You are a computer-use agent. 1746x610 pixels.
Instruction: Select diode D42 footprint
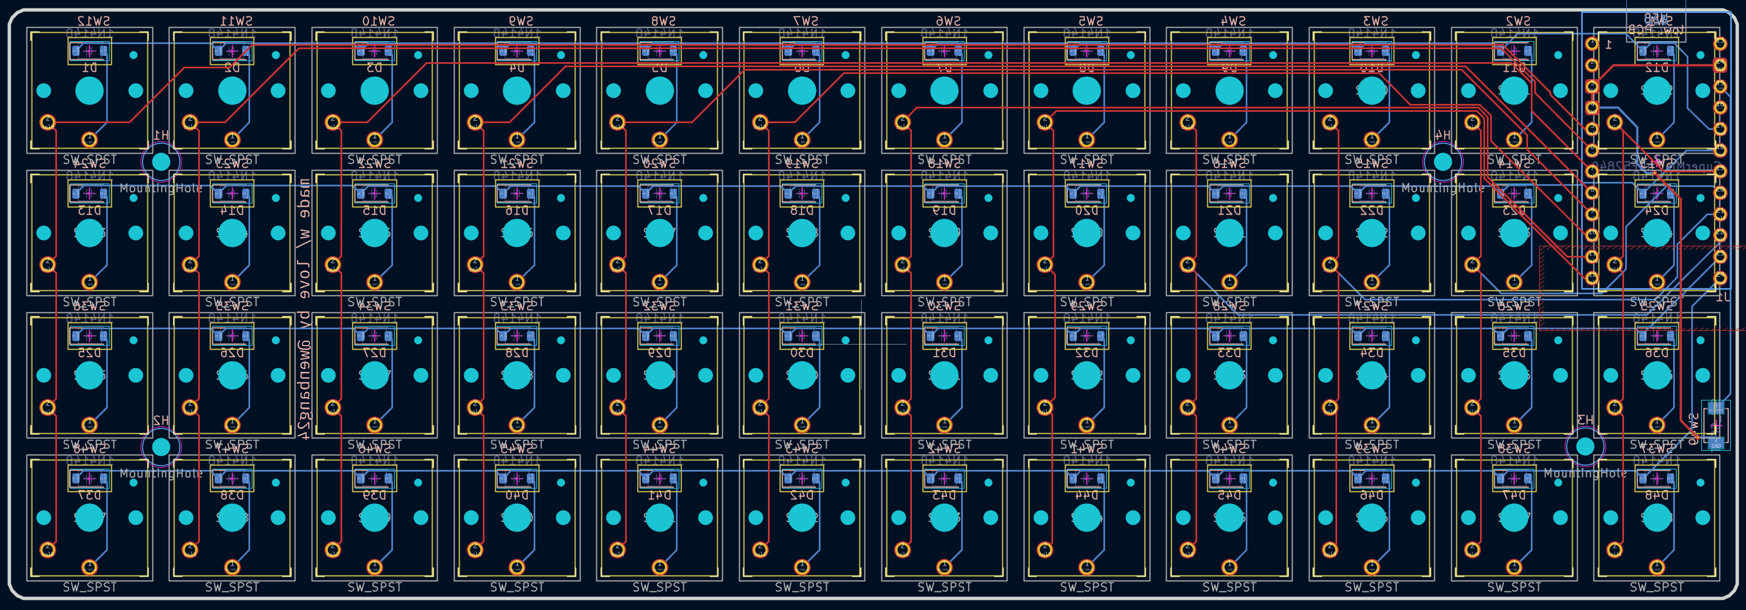802,479
